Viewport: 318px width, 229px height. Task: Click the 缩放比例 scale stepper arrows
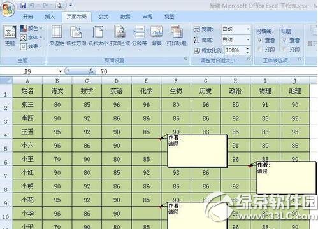point(247,50)
